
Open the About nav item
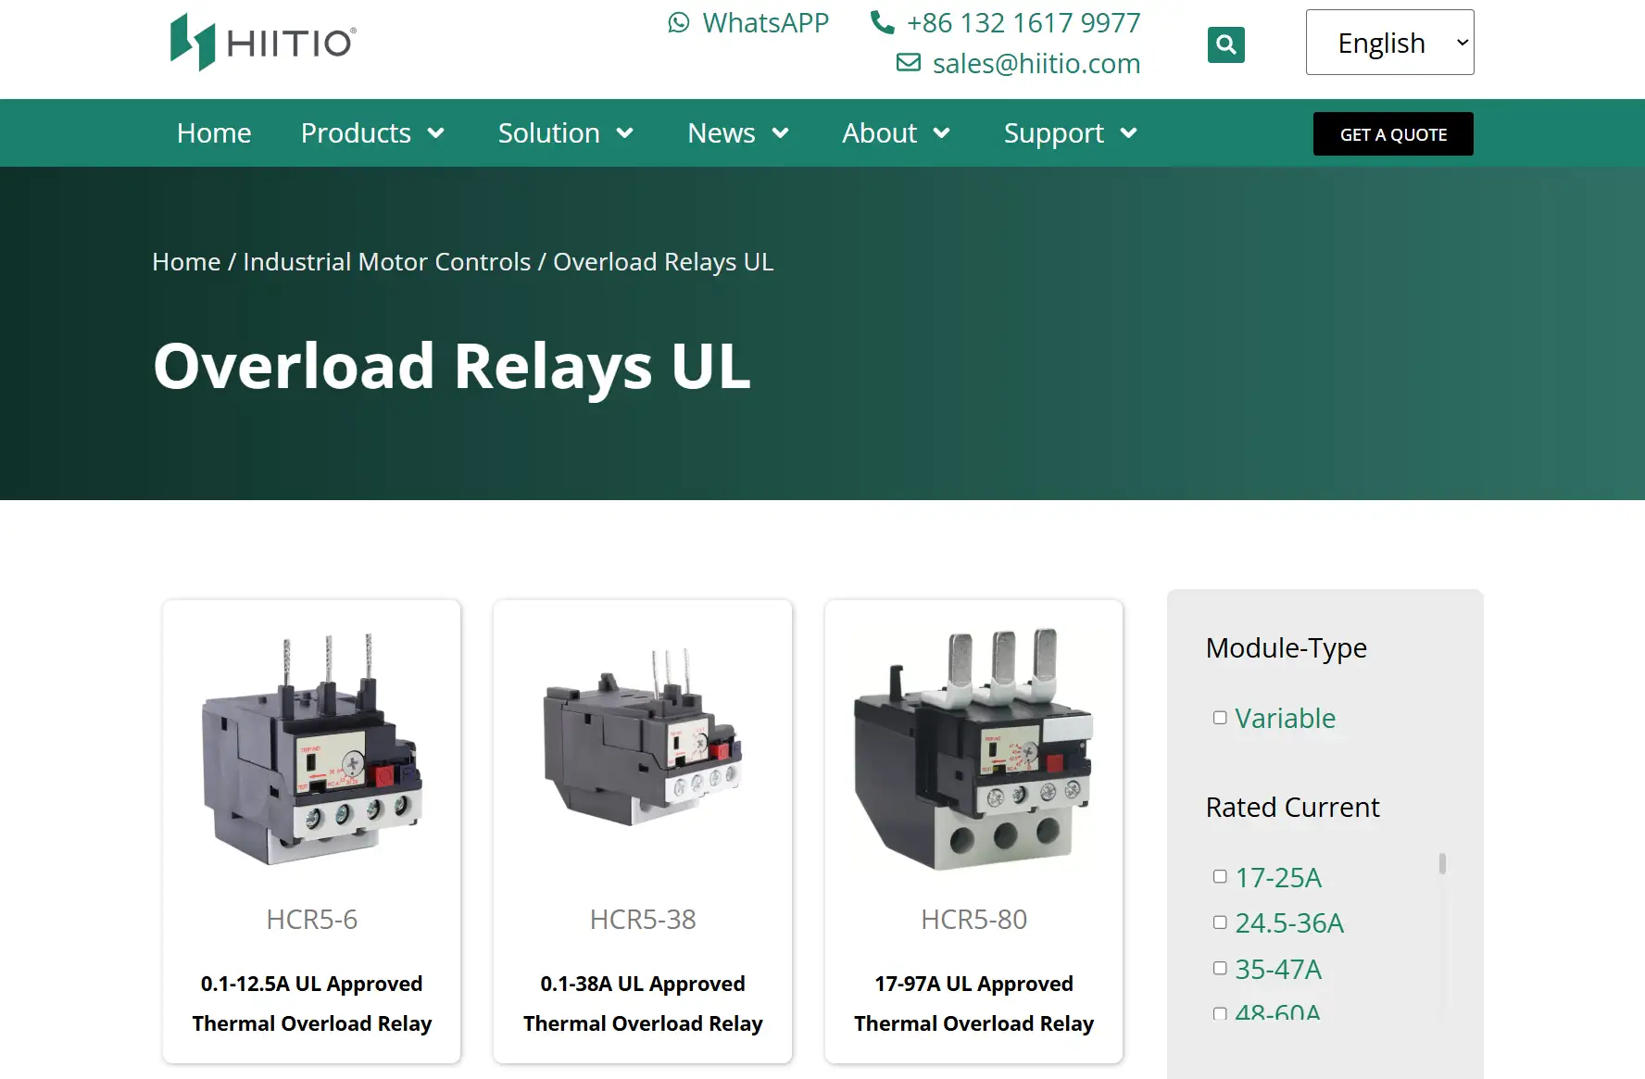click(x=879, y=133)
